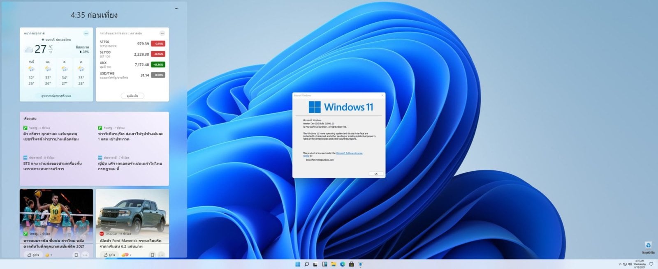
Task: Open Microsoft Edge from the taskbar
Action: point(342,264)
